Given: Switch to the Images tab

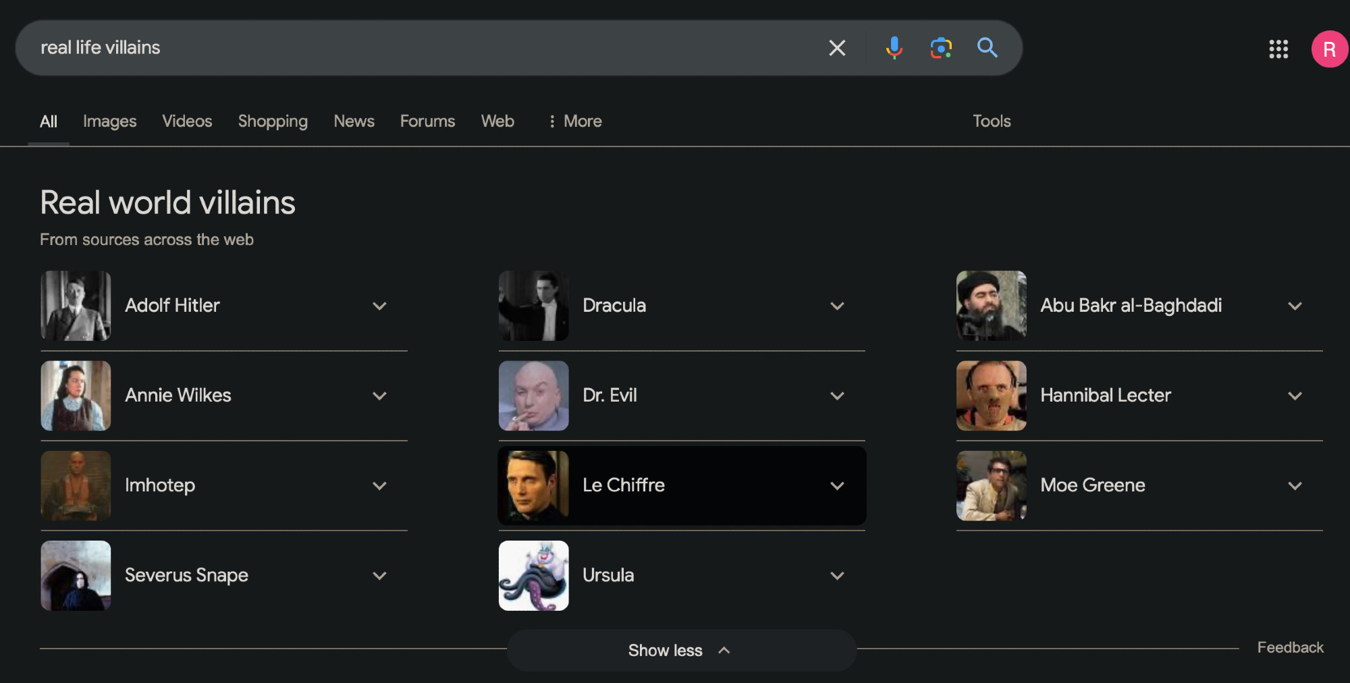Looking at the screenshot, I should coord(109,121).
